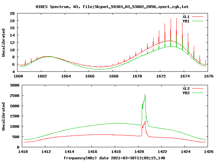Click the lower plot Uncalibrated axis label

coord(3,116)
